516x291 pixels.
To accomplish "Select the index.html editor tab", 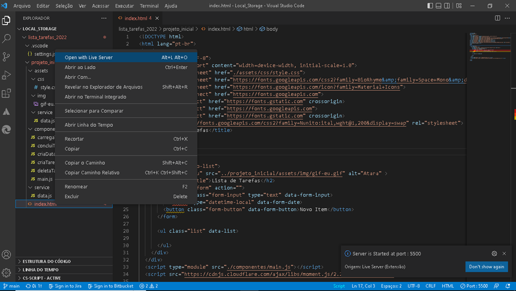I will pyautogui.click(x=137, y=18).
